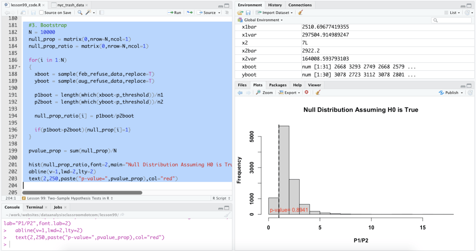This screenshot has width=476, height=251.
Task: Switch to the Files tab
Action: 242,85
